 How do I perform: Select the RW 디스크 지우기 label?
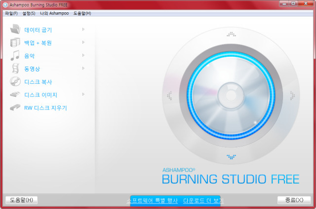(45, 108)
